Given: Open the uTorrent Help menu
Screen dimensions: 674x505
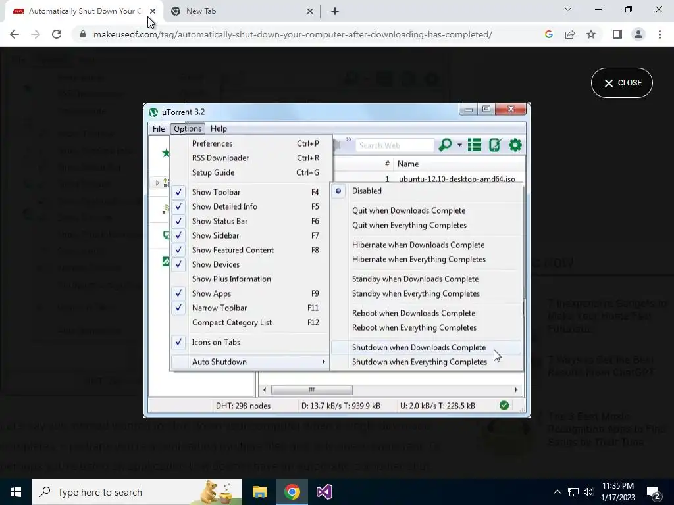Looking at the screenshot, I should click(219, 128).
